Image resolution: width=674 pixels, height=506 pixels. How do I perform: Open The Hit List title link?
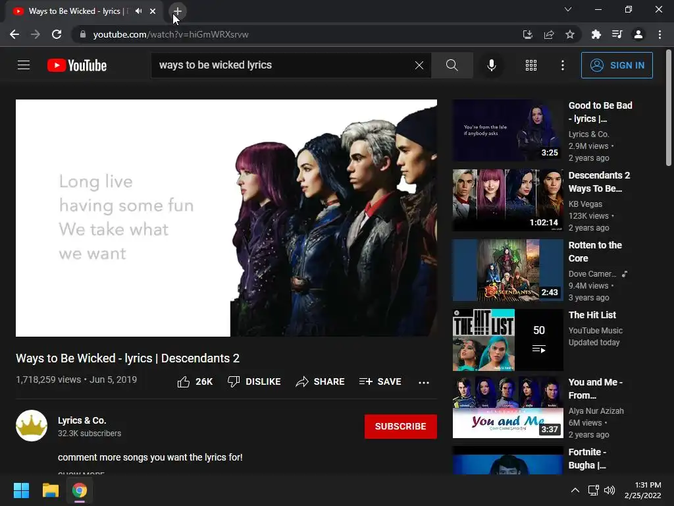(592, 315)
